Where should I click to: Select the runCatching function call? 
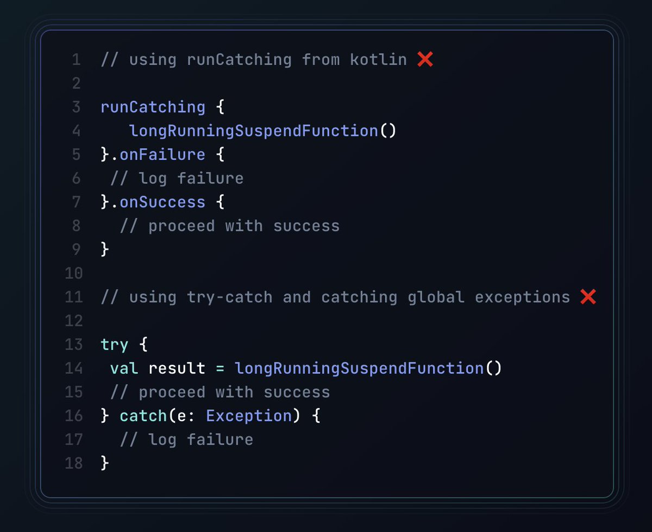[x=152, y=107]
